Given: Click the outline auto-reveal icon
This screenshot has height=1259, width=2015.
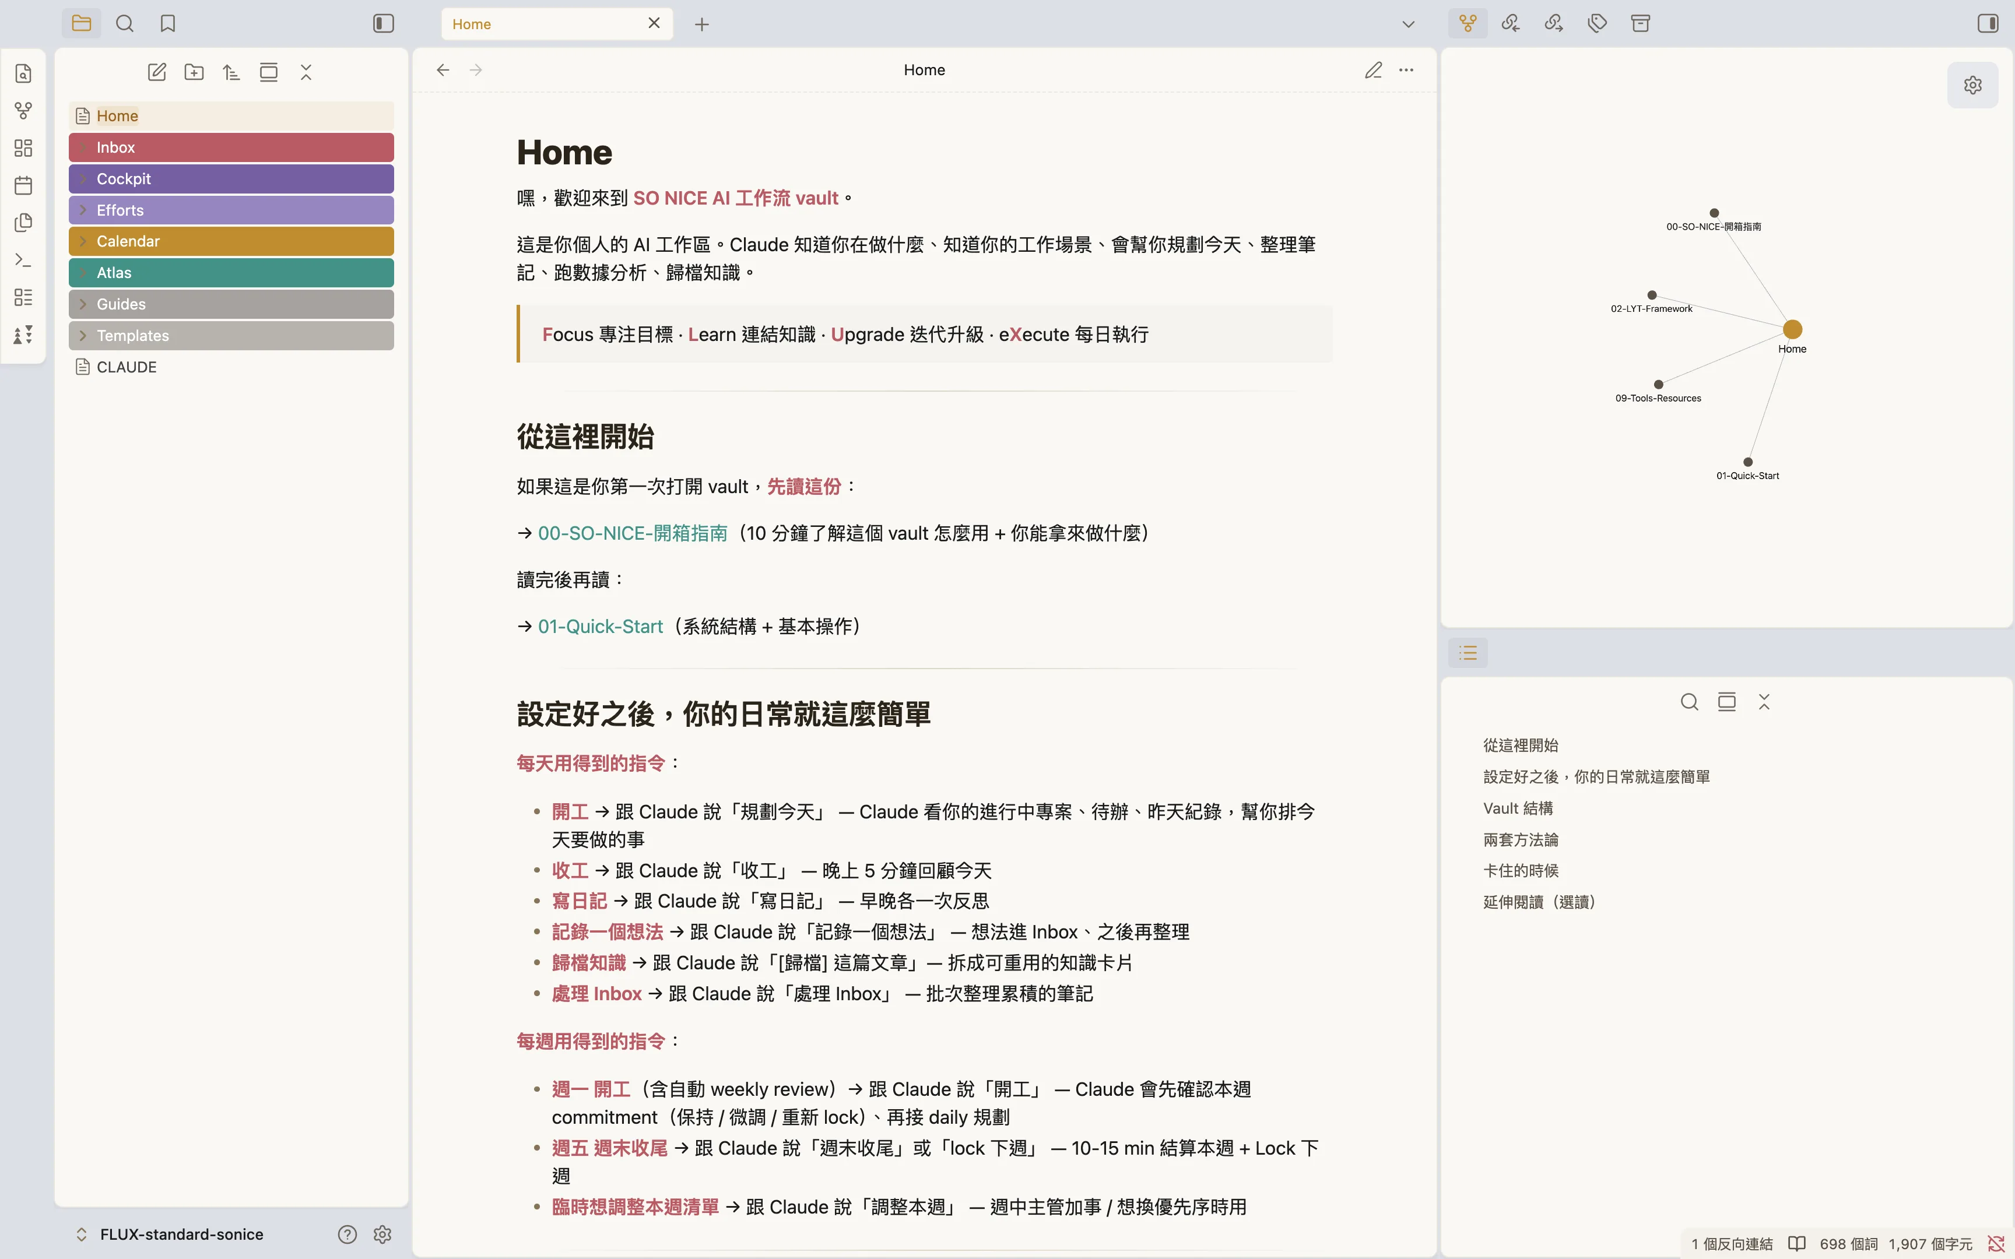Looking at the screenshot, I should 1727,702.
